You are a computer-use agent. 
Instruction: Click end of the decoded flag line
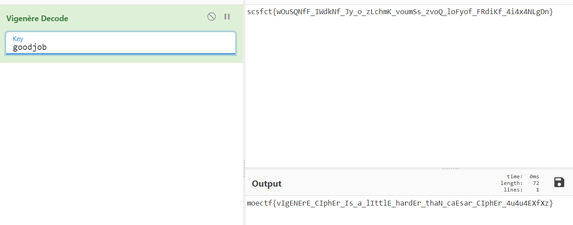tap(553, 203)
